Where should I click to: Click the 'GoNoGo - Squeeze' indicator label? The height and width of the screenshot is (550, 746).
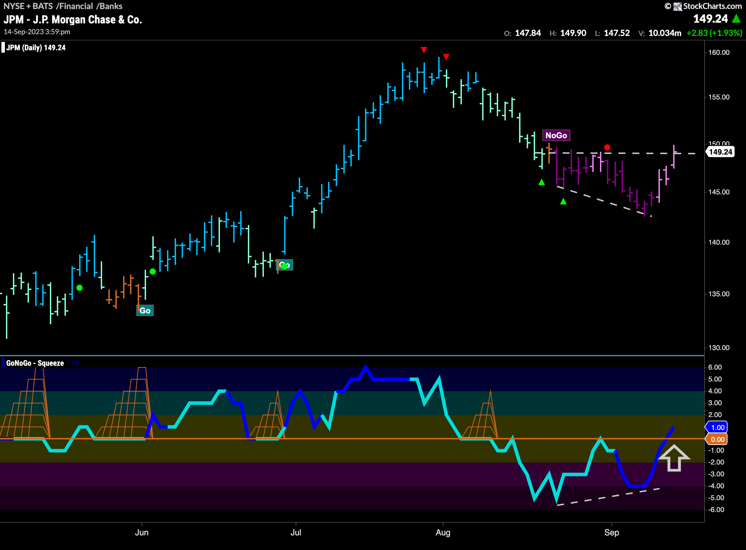35,363
